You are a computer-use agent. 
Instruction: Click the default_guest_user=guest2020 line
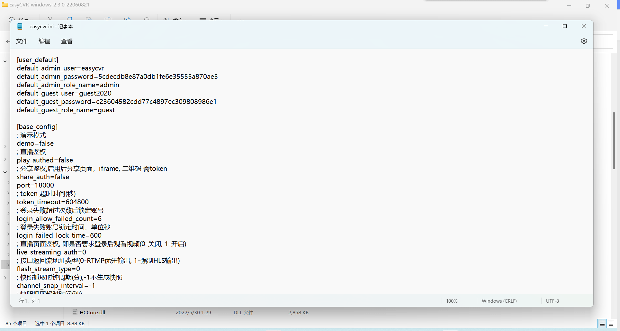(64, 93)
